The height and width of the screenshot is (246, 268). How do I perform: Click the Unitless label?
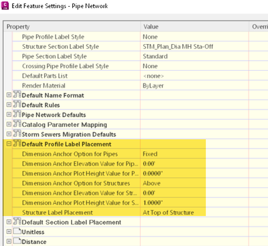pos(33,232)
